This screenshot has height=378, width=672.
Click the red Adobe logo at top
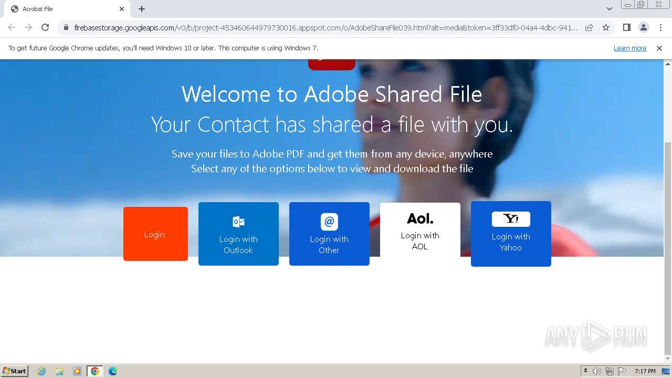point(332,65)
